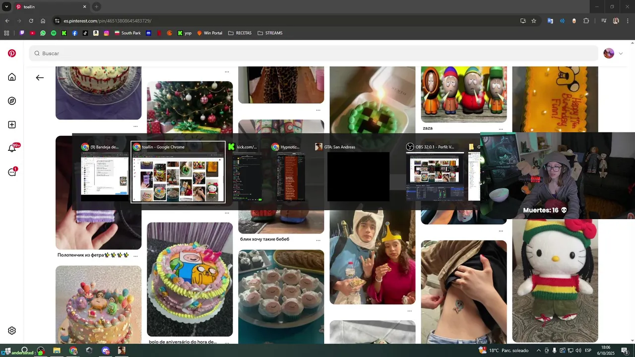Open the Christmas tree pin
The width and height of the screenshot is (635, 357).
click(x=190, y=107)
